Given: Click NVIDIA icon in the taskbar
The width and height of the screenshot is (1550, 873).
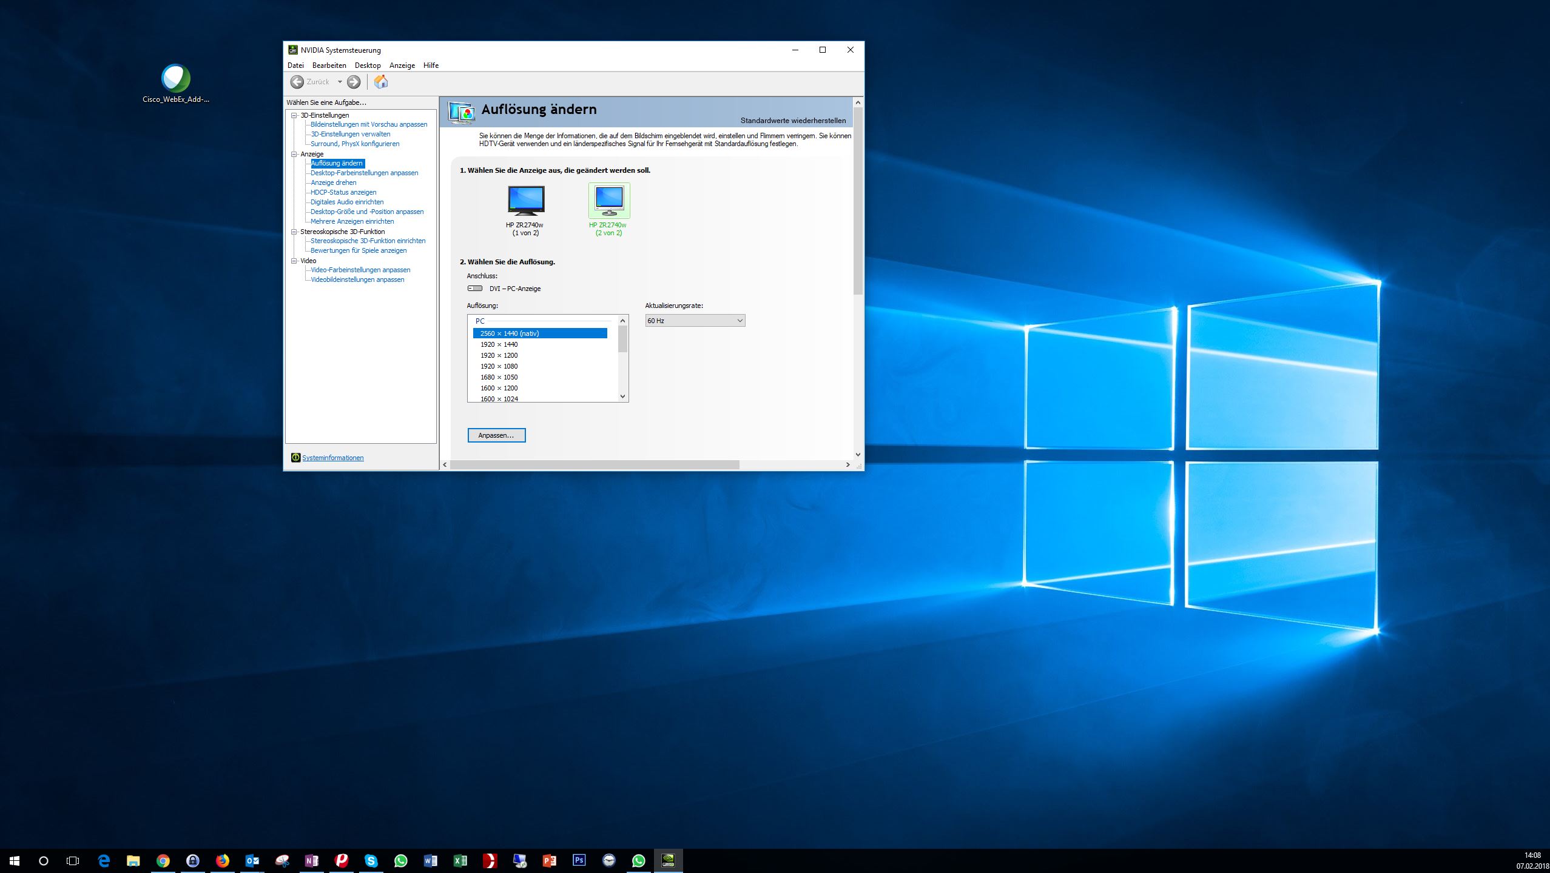Looking at the screenshot, I should (668, 860).
